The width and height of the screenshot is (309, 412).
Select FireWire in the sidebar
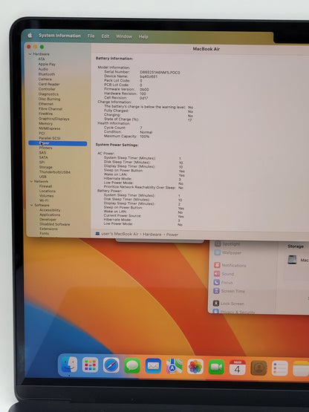pos(45,114)
